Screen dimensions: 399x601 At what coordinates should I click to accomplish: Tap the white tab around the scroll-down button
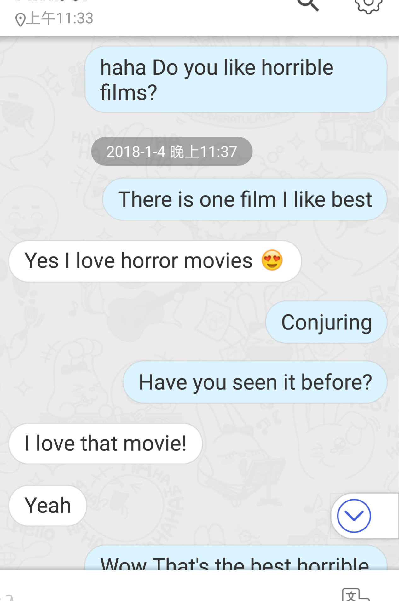tap(365, 516)
